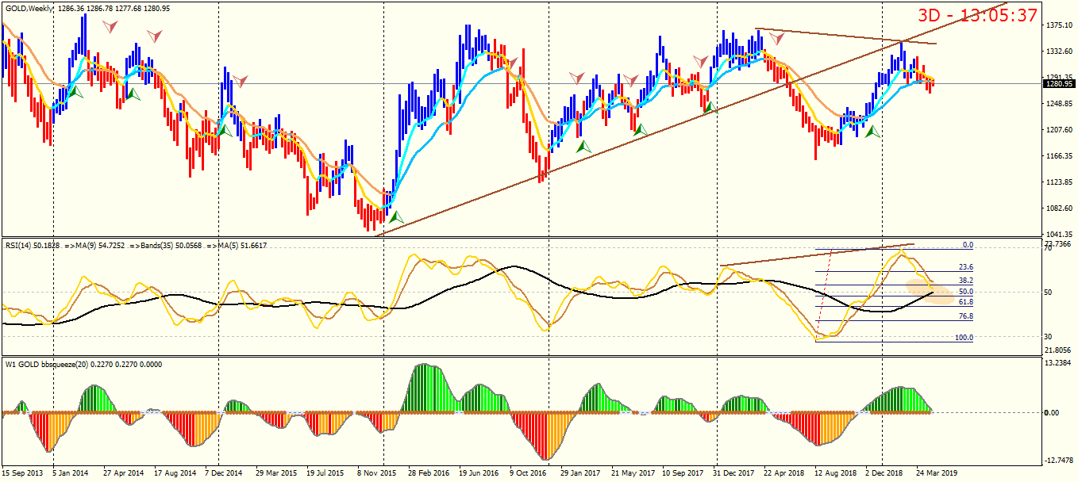Viewport: 1078px width, 482px height.
Task: Select the brown trend line in the RSI pane
Action: [x=817, y=254]
